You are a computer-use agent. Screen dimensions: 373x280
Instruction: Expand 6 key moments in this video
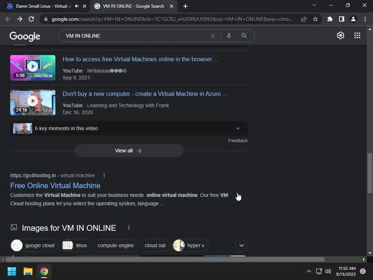[129, 128]
